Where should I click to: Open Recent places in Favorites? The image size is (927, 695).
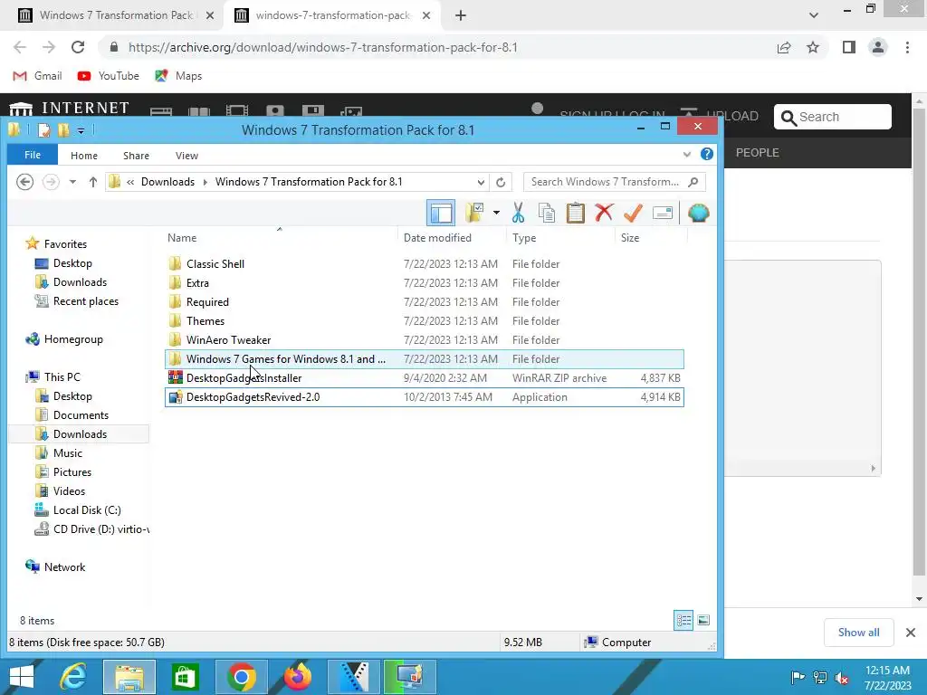click(x=86, y=300)
